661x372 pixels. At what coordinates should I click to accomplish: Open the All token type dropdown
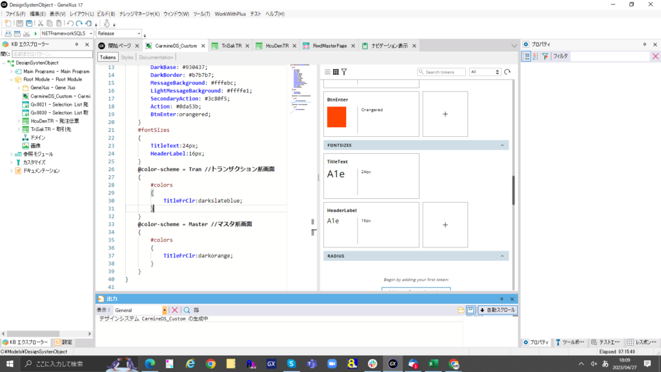click(x=484, y=72)
